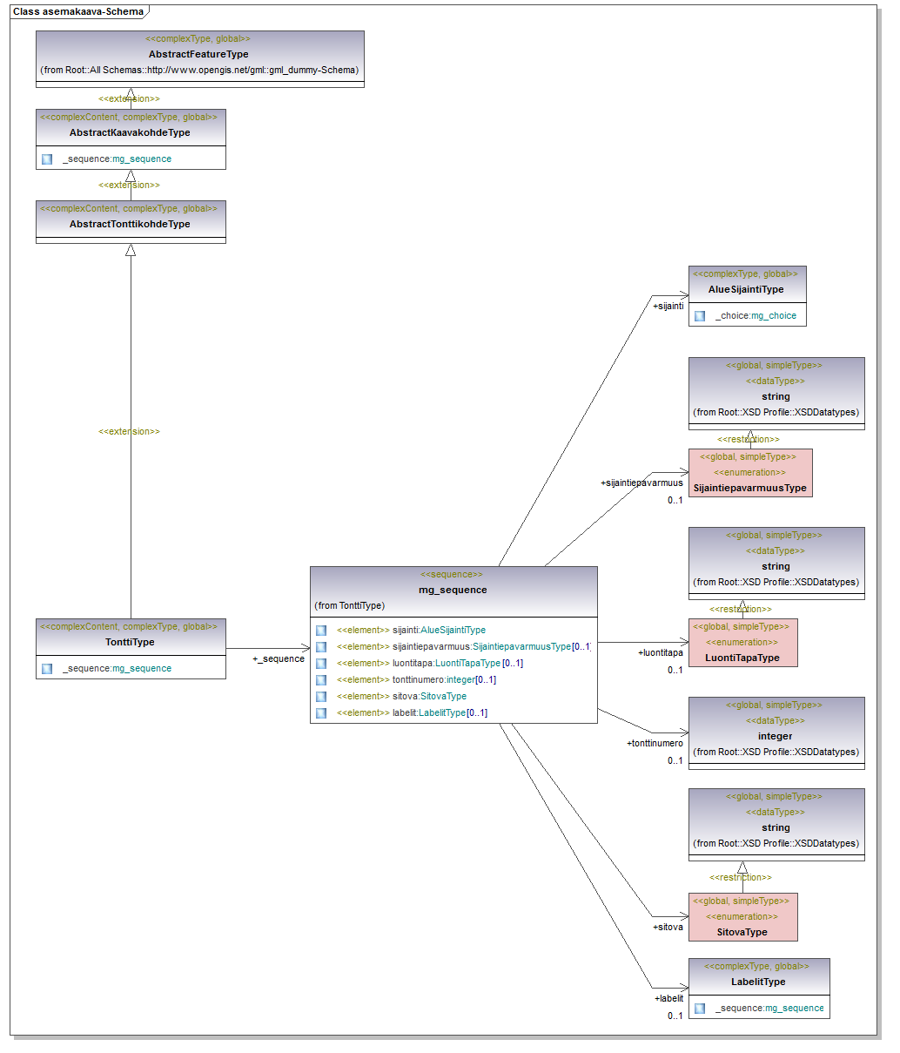Select the pink SijaintiepavarmuusType enumeration box
This screenshot has height=1053, width=900.
pos(749,473)
